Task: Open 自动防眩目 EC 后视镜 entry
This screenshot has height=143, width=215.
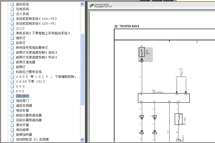Action: 32,140
